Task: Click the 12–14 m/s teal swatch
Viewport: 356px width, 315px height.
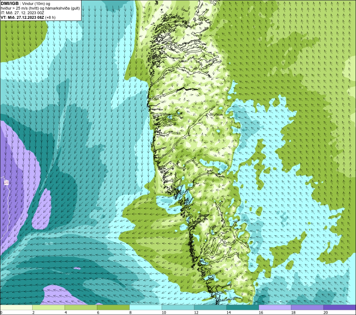Action: click(210, 307)
